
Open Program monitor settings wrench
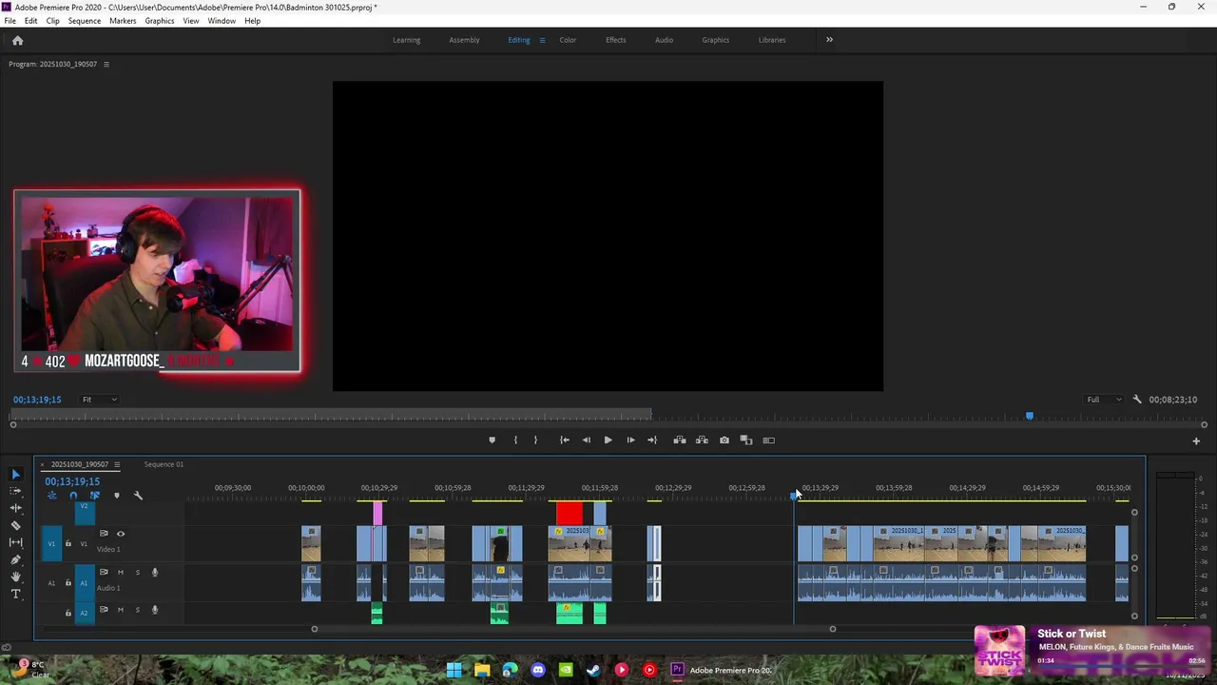[1137, 400]
